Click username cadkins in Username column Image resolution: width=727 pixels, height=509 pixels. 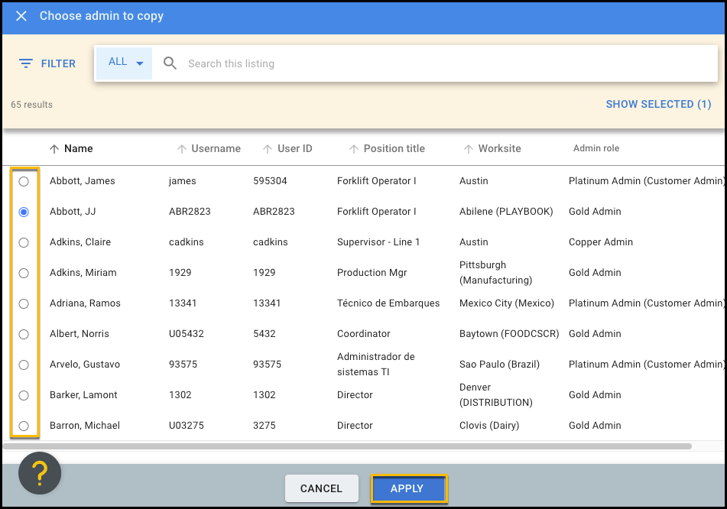[187, 242]
